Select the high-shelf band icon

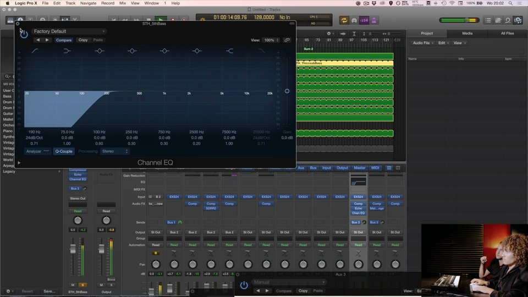[229, 51]
